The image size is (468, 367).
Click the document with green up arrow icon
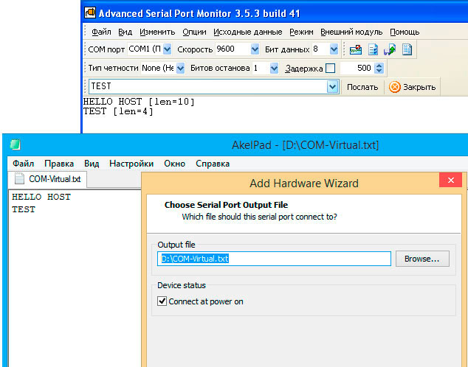tap(390, 49)
